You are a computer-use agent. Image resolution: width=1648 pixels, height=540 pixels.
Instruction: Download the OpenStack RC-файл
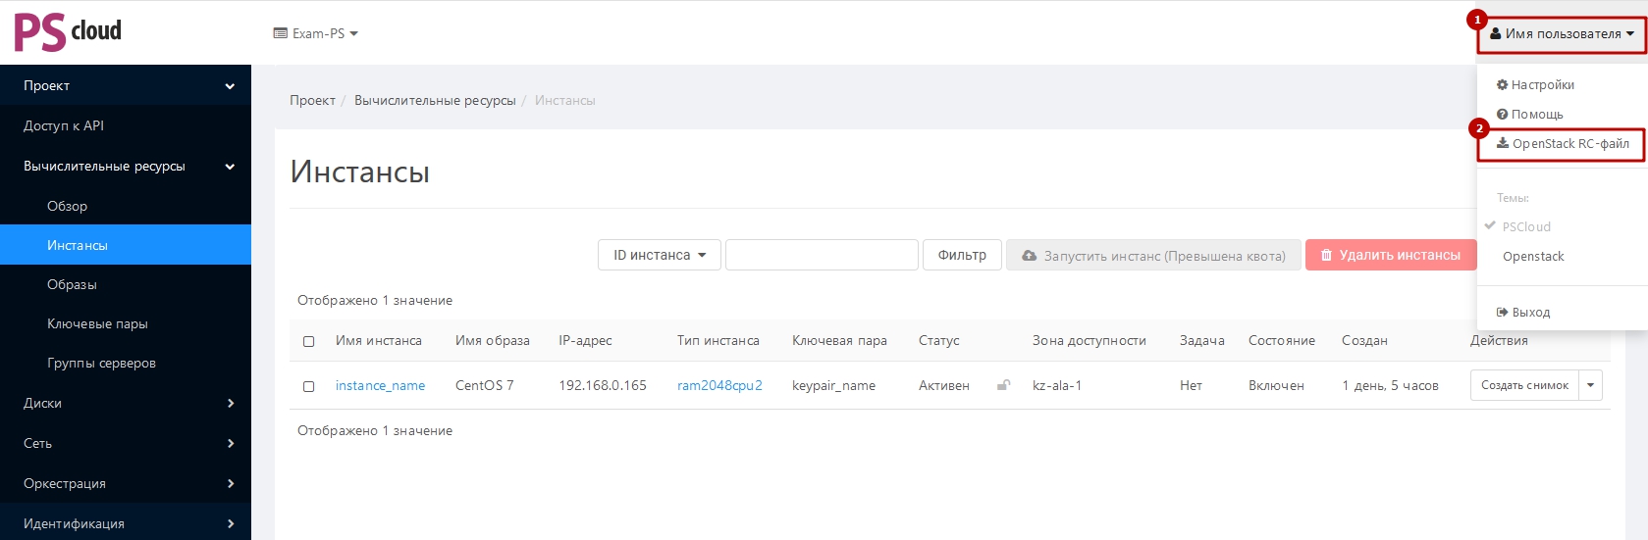click(1561, 144)
